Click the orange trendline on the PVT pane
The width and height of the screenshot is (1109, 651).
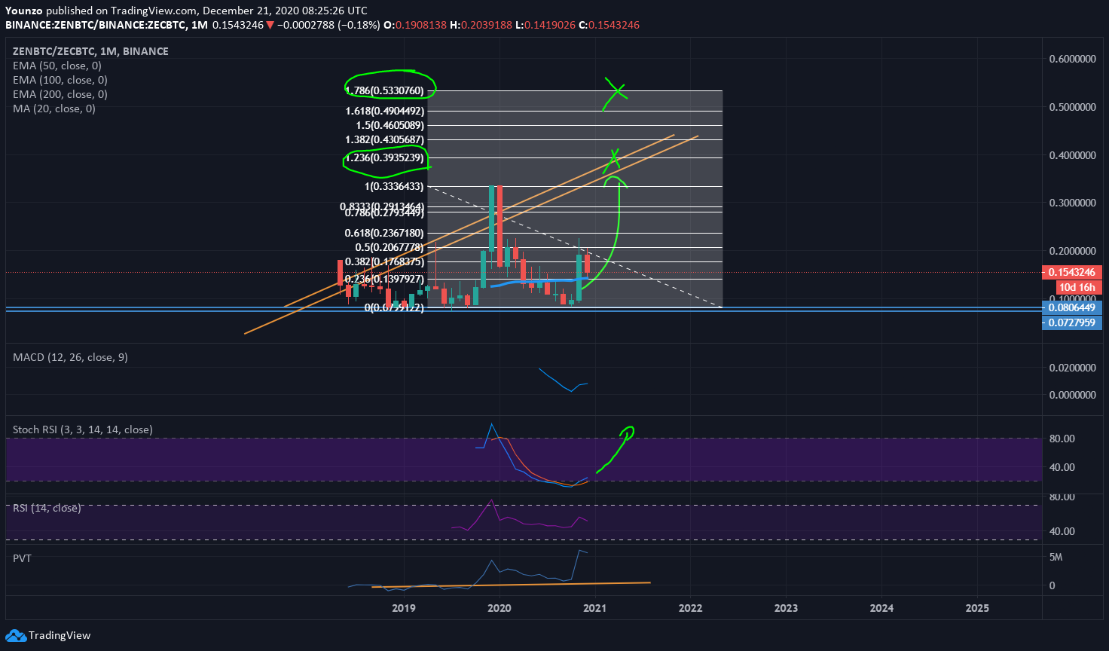tap(511, 584)
